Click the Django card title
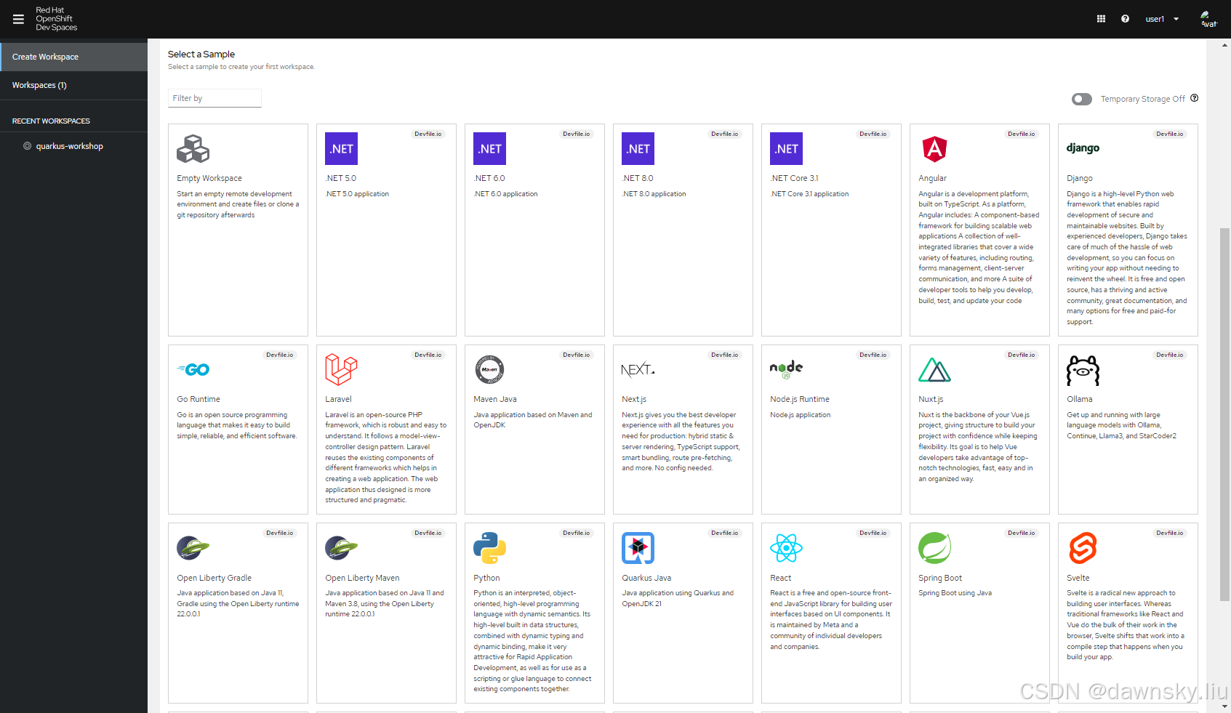 [1080, 178]
